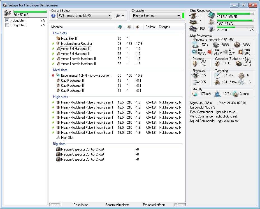Click the Drones tab button

(x=55, y=205)
